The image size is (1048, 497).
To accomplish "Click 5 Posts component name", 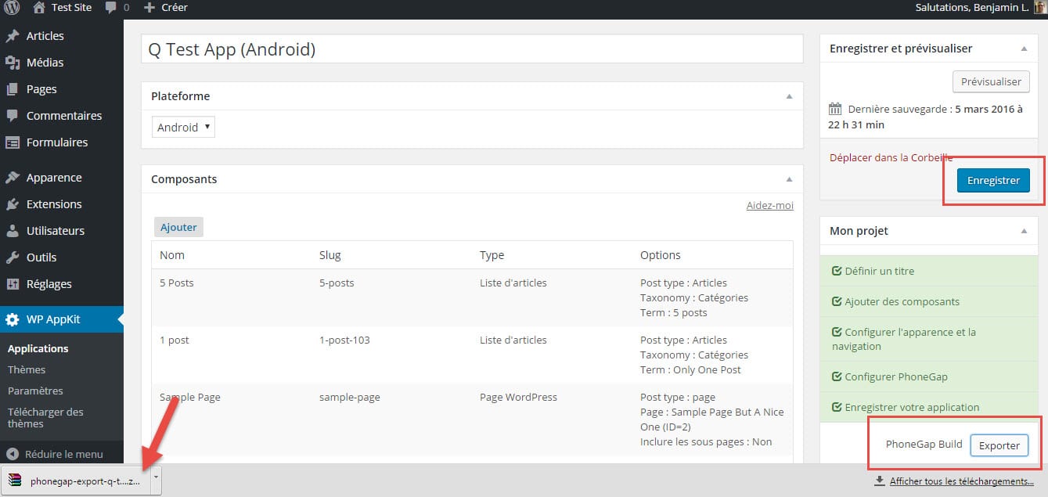I will 177,283.
